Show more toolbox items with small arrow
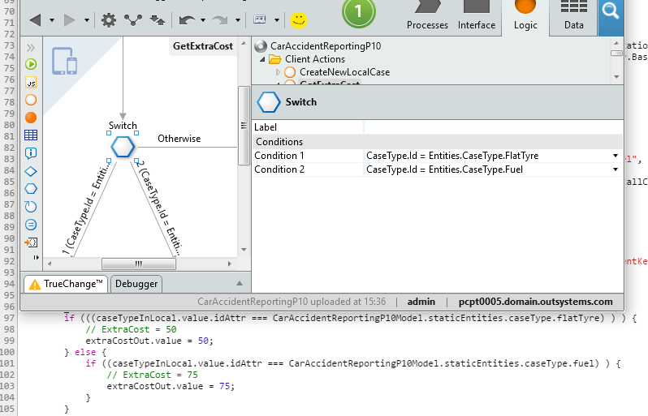This screenshot has height=416, width=648. tap(36, 258)
